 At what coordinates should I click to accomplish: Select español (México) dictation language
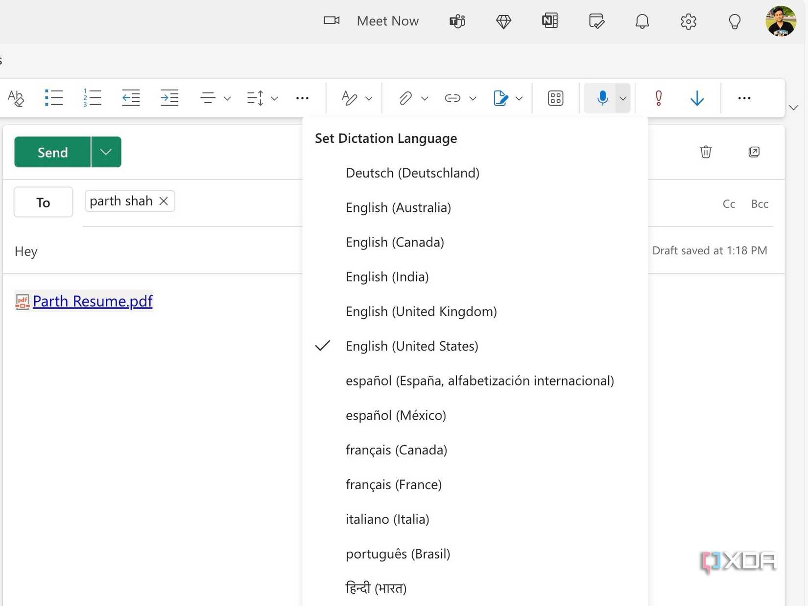point(475,416)
